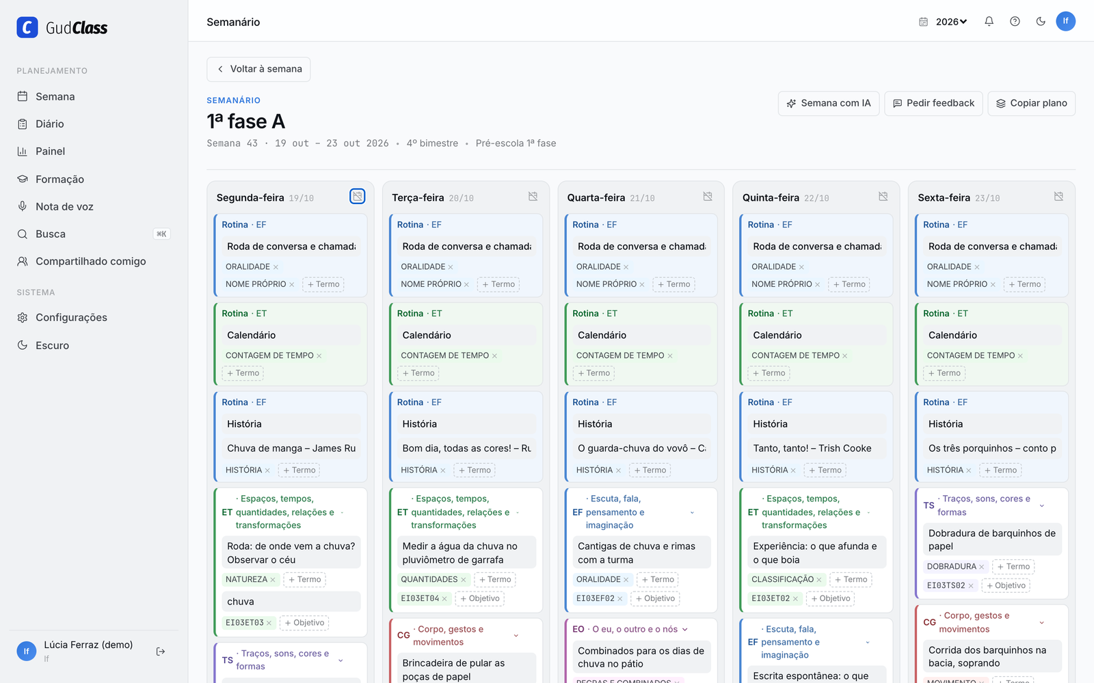Edit the 'Chuva de manga – James Ru' field
This screenshot has width=1094, height=683.
(291, 449)
